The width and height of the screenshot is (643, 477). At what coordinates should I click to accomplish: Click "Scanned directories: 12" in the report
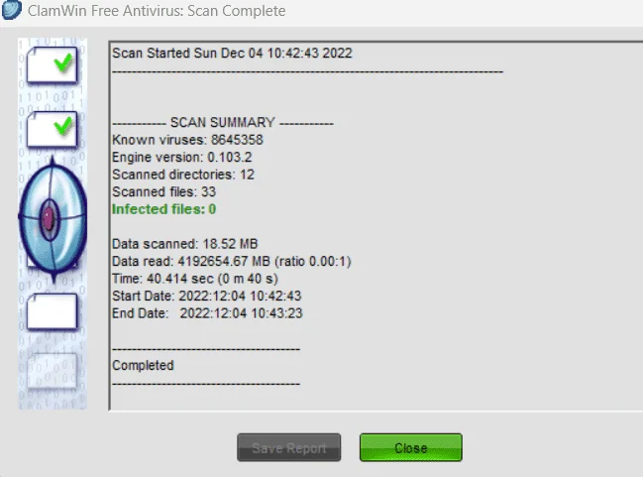pyautogui.click(x=183, y=175)
